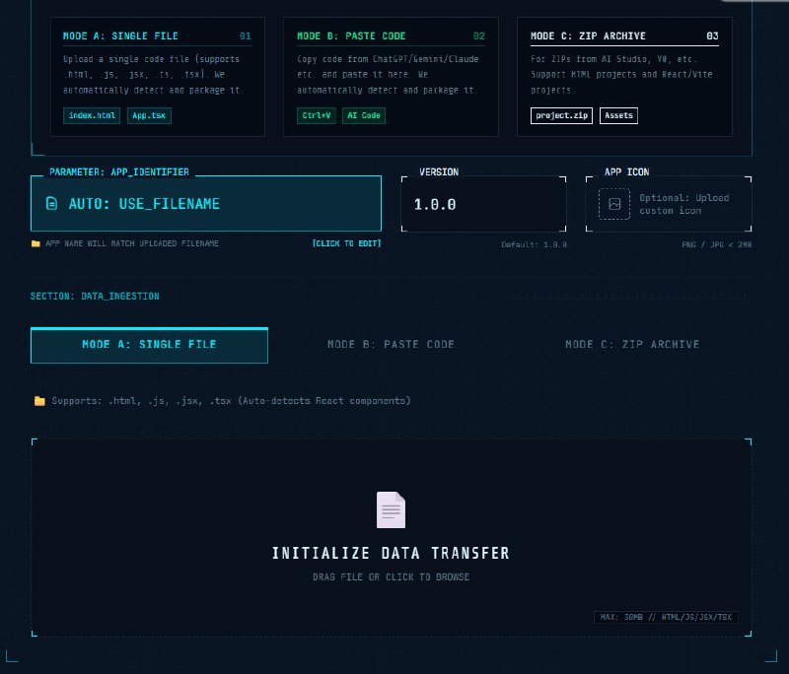Click the Version input field showing 1.0.0

(483, 205)
